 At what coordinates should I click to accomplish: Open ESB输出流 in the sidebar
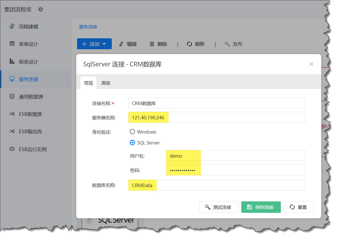pyautogui.click(x=30, y=132)
